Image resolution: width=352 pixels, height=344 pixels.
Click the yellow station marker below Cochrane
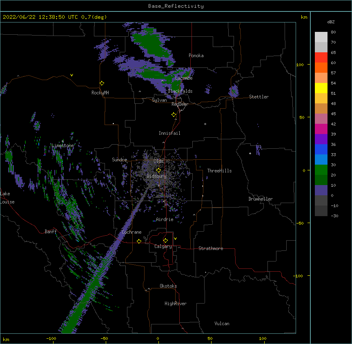pyautogui.click(x=139, y=241)
